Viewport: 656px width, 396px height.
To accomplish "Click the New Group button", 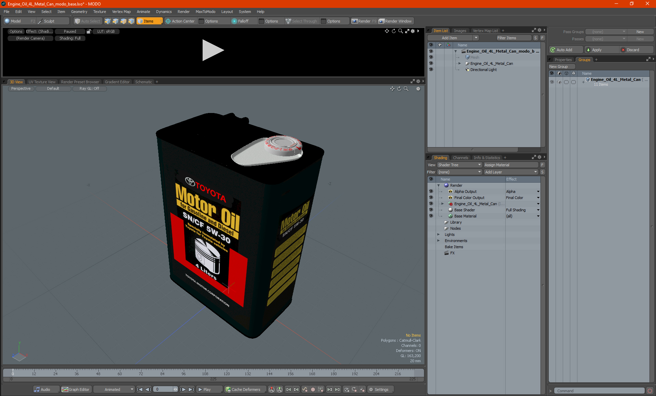I will [562, 67].
